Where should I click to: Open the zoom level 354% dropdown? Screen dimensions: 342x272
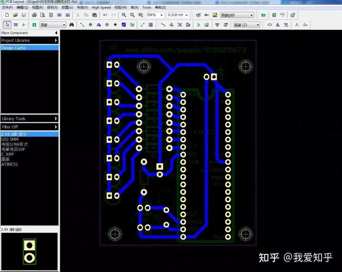pos(161,15)
